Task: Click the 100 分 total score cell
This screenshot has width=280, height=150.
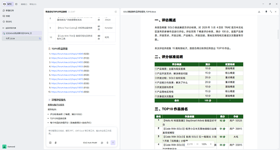Action: pyautogui.click(x=208, y=101)
